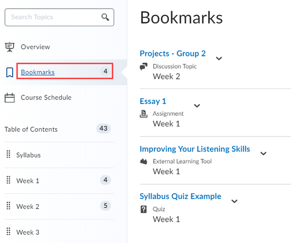The width and height of the screenshot is (291, 243).
Task: Click the Syllabus drag handle icon
Action: pyautogui.click(x=8, y=154)
